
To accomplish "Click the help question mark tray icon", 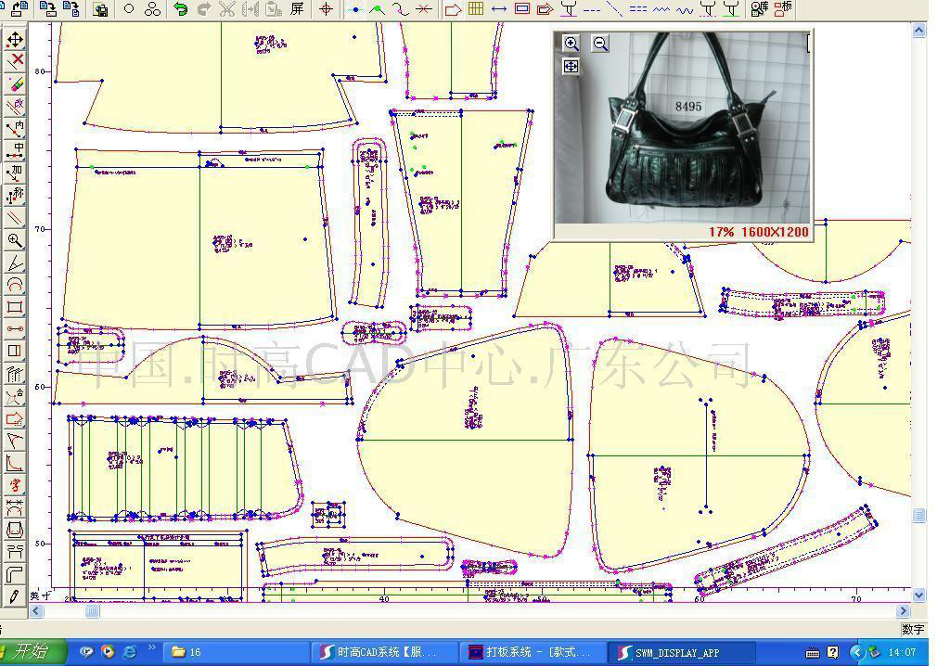I will pos(833,652).
